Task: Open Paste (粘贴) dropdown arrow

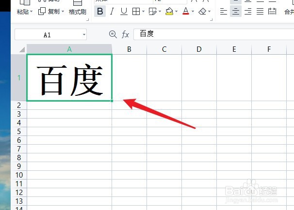Action: [32, 12]
